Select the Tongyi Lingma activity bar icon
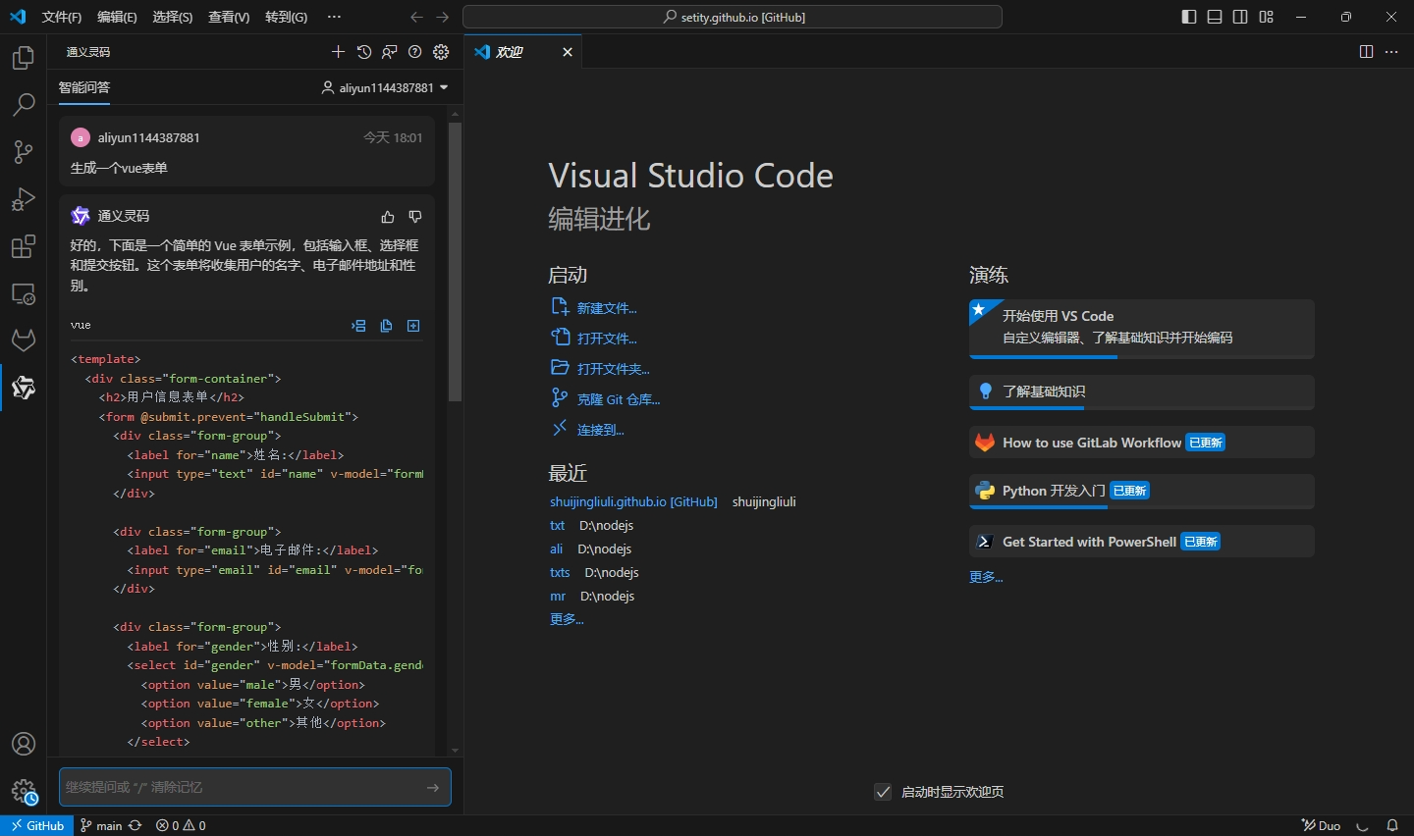The height and width of the screenshot is (836, 1414). coord(24,388)
